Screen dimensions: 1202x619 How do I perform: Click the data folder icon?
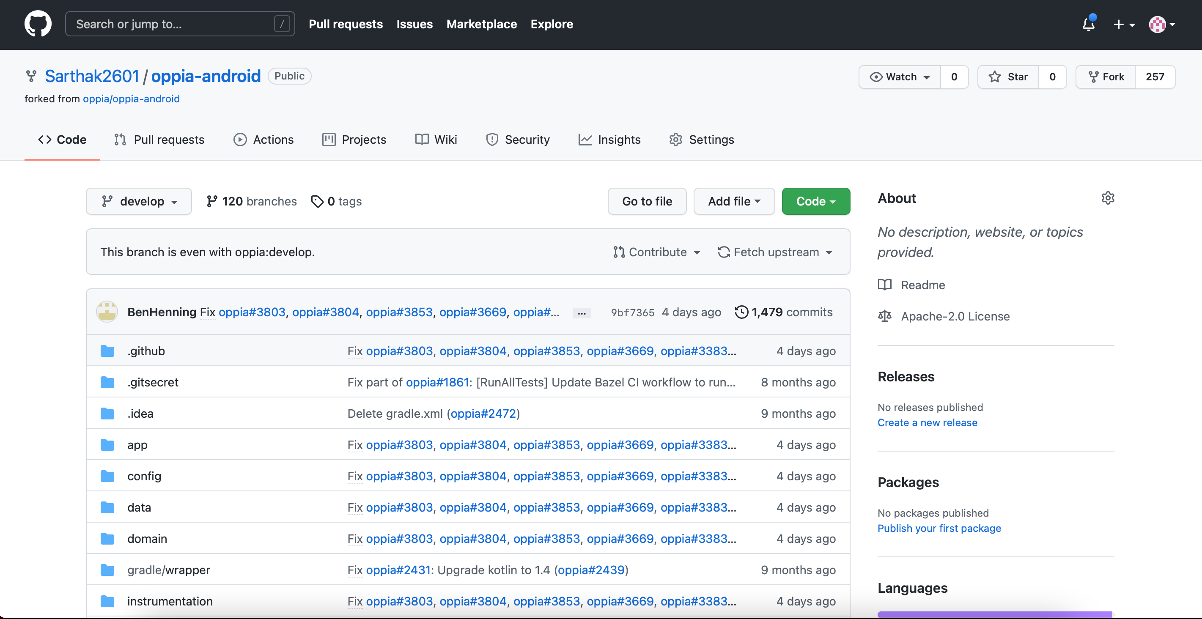pos(107,507)
